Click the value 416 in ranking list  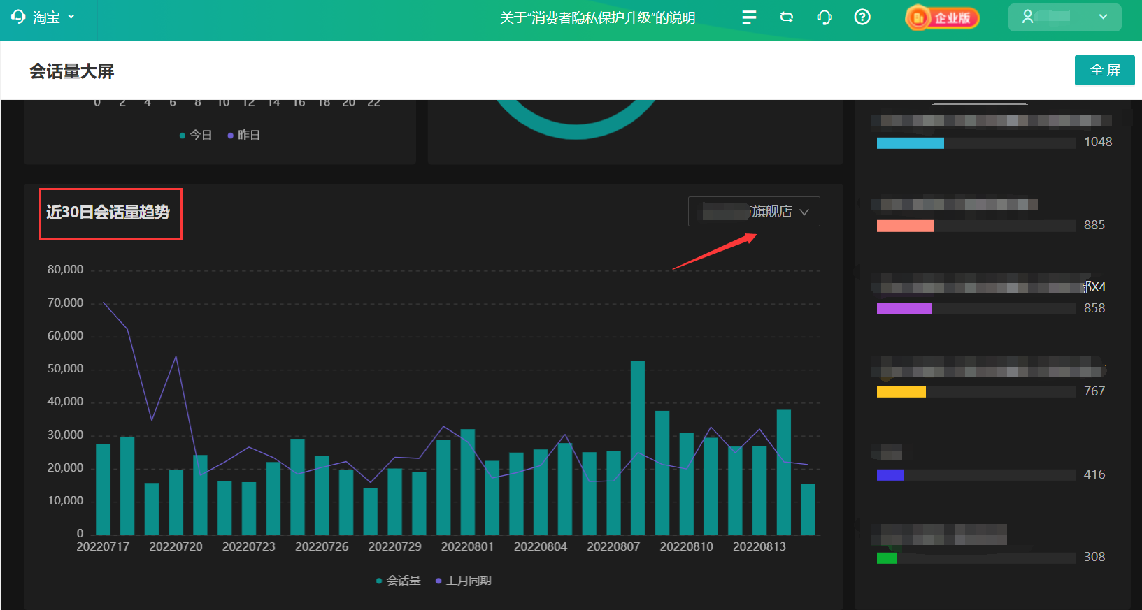(x=1094, y=474)
